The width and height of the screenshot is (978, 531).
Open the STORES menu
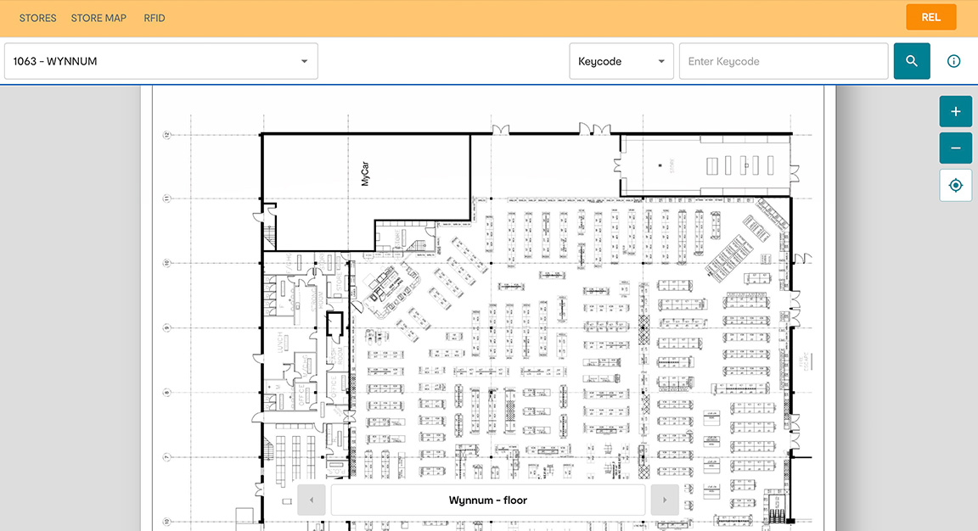click(x=38, y=18)
